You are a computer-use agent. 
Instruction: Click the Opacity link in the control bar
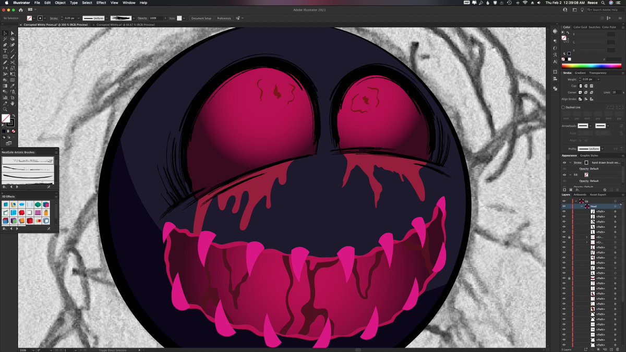[142, 18]
